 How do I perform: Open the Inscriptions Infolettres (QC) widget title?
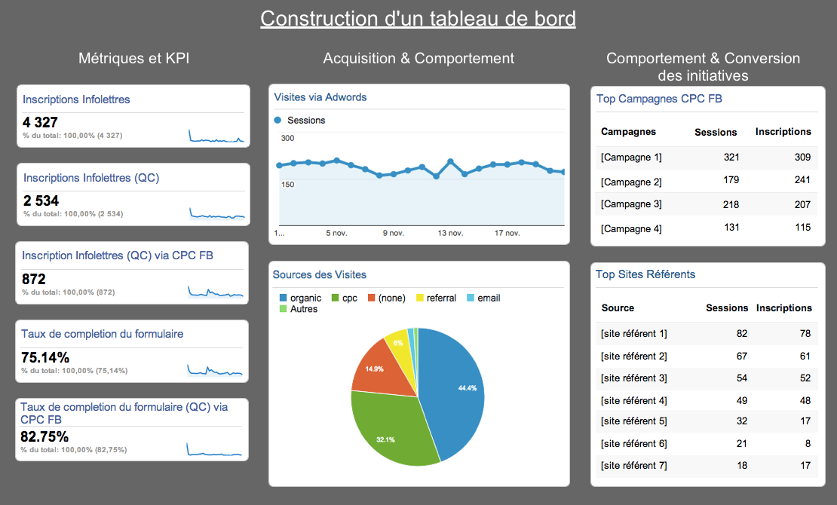[91, 178]
